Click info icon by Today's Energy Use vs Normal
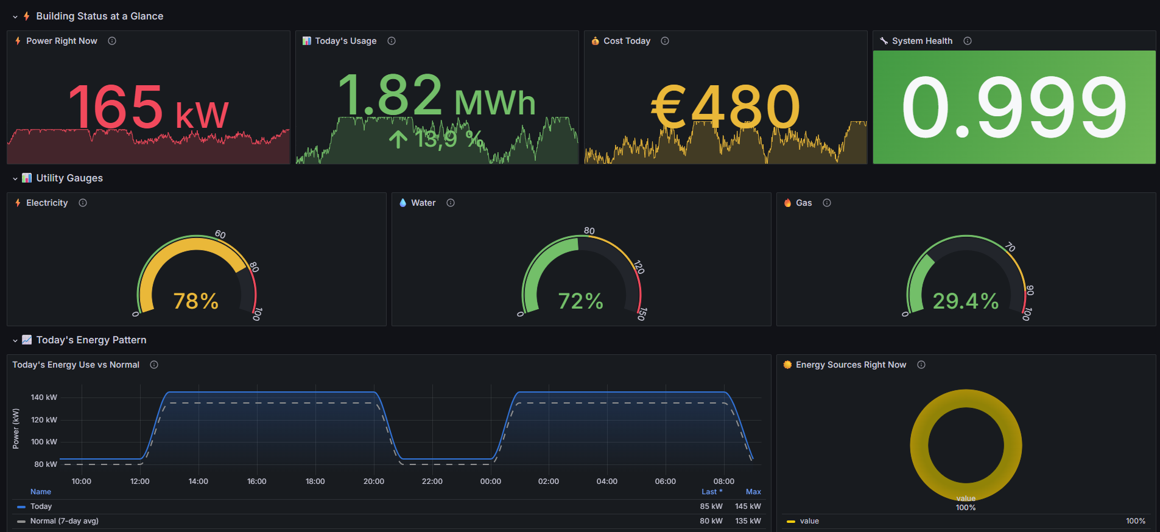1160x532 pixels. click(x=154, y=365)
